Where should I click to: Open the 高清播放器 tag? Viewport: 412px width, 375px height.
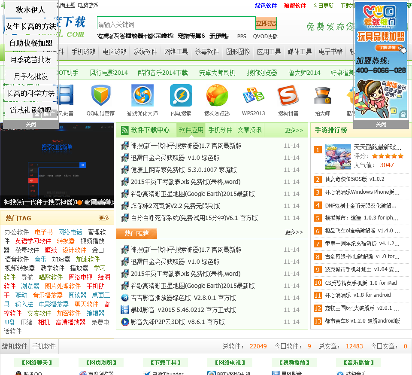[70, 323]
